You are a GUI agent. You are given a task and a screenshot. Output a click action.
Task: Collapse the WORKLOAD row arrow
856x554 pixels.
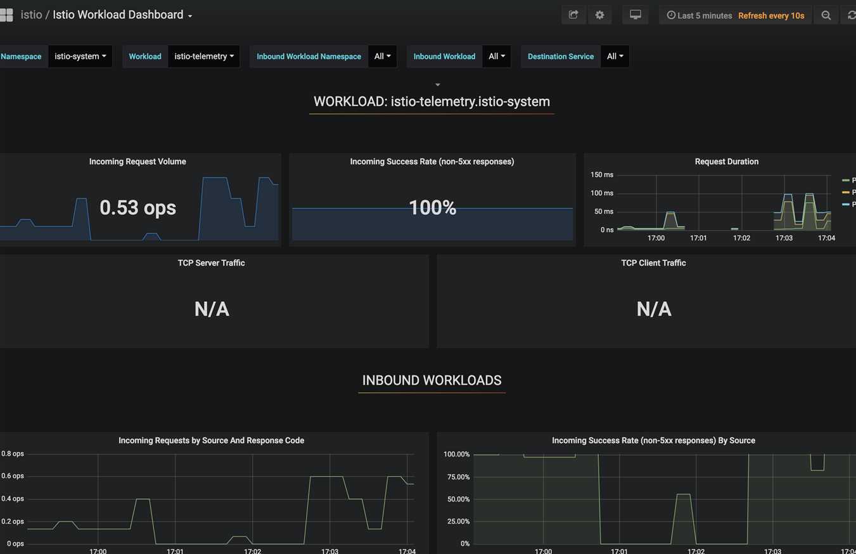pyautogui.click(x=437, y=84)
